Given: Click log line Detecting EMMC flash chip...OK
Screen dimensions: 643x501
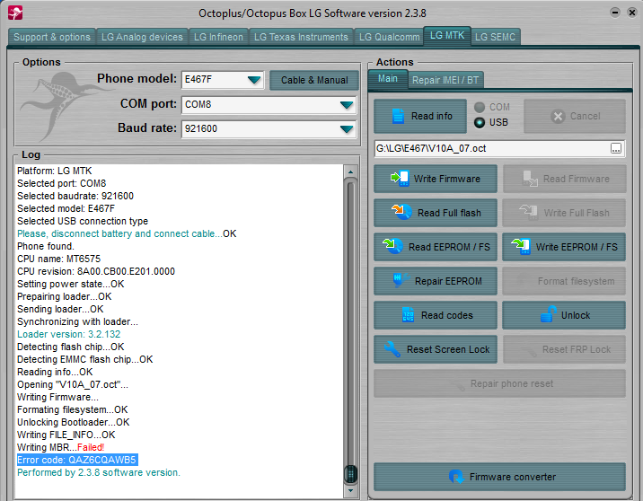Looking at the screenshot, I should [x=85, y=359].
